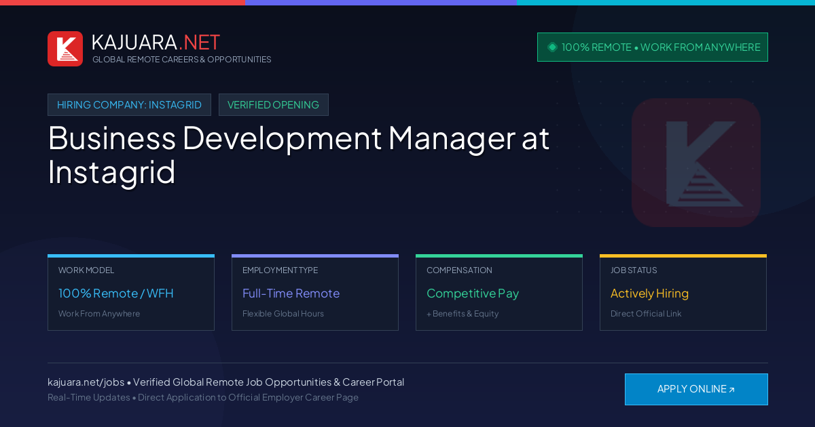Select the Employment Type Full-Time Remote card
The width and height of the screenshot is (815, 427).
click(x=315, y=293)
